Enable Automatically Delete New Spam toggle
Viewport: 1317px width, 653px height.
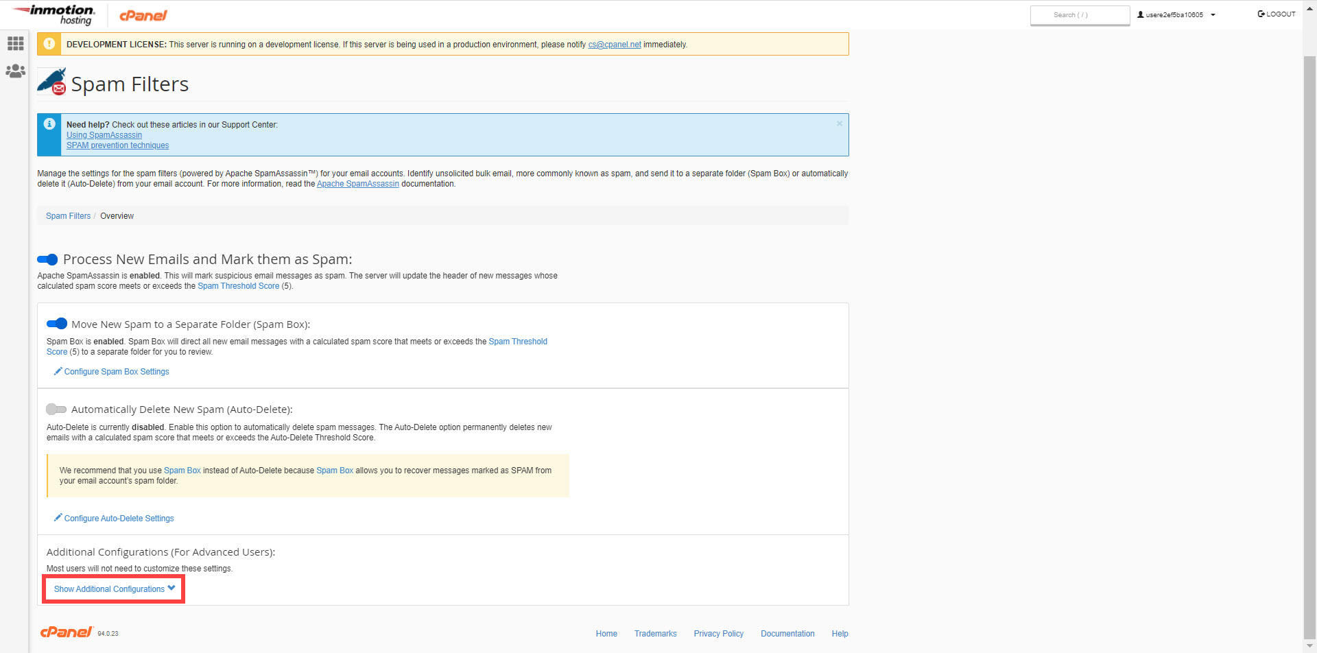click(56, 409)
